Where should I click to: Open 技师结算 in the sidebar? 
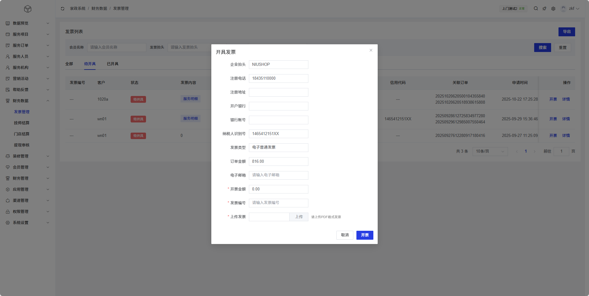point(22,123)
